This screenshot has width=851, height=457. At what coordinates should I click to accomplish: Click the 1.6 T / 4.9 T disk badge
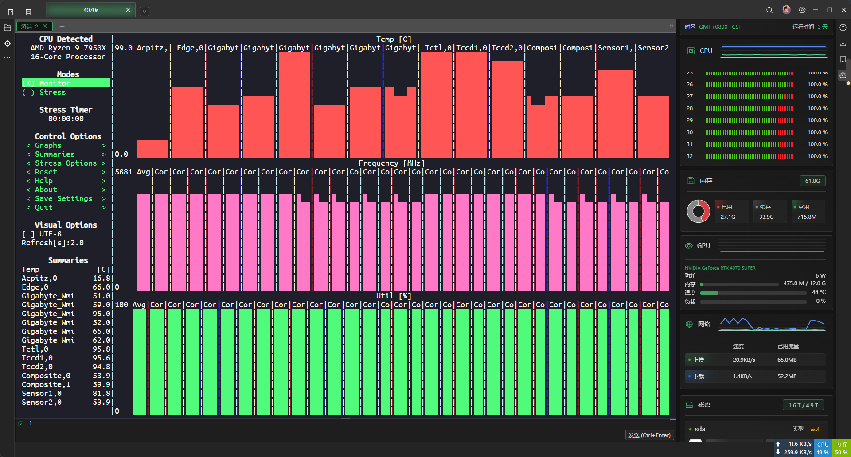803,405
